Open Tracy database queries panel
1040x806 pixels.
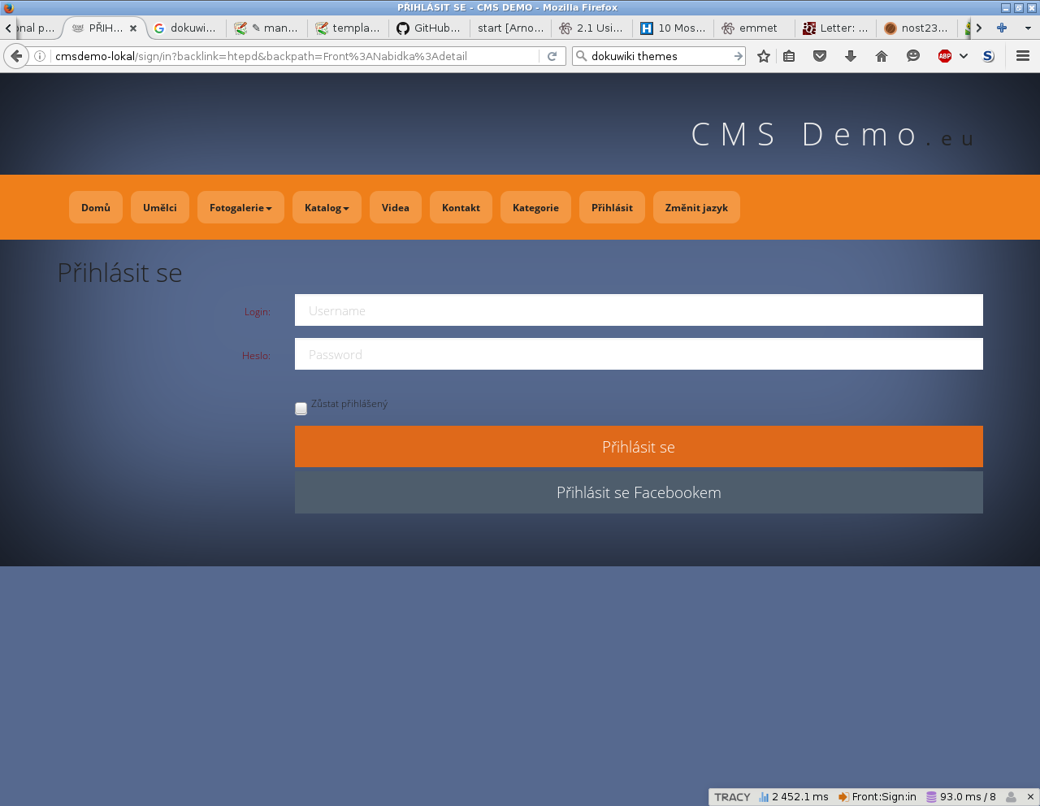[960, 797]
